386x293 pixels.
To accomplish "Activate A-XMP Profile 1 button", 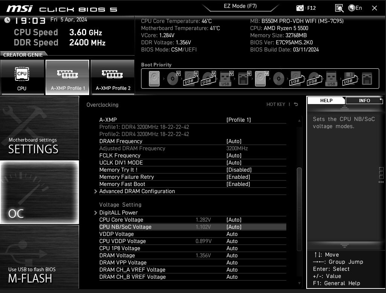I will (67, 77).
